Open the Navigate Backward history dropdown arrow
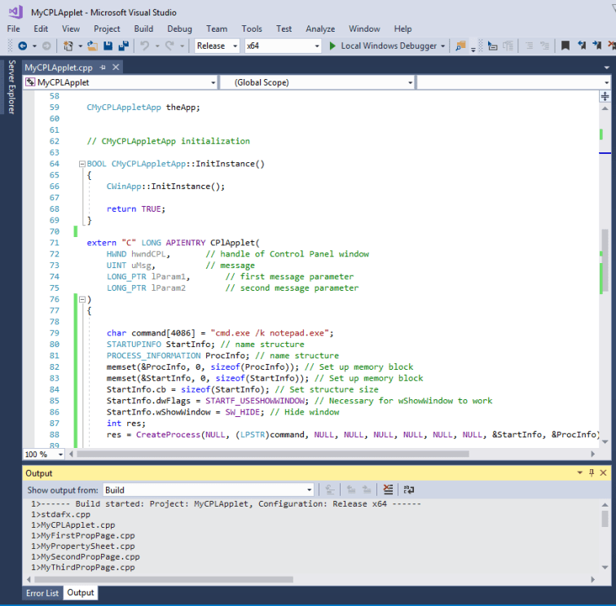 (x=34, y=46)
